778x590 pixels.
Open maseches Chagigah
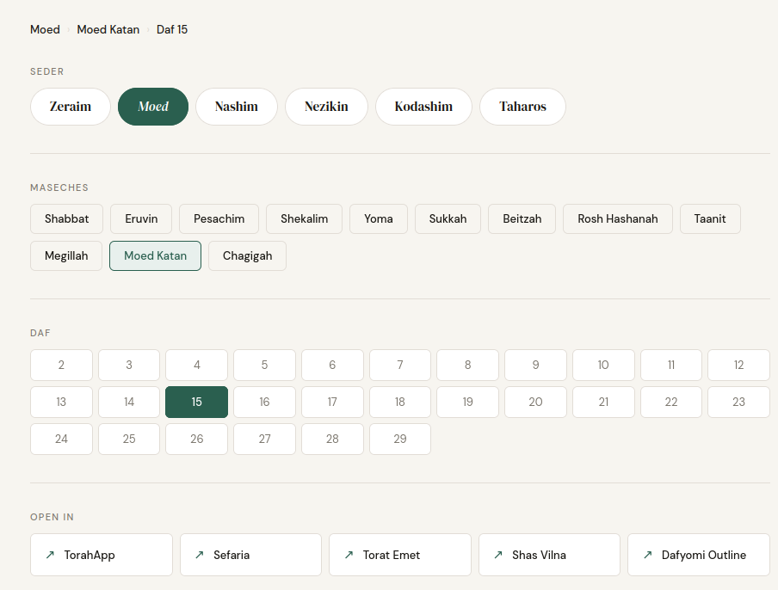tap(247, 255)
